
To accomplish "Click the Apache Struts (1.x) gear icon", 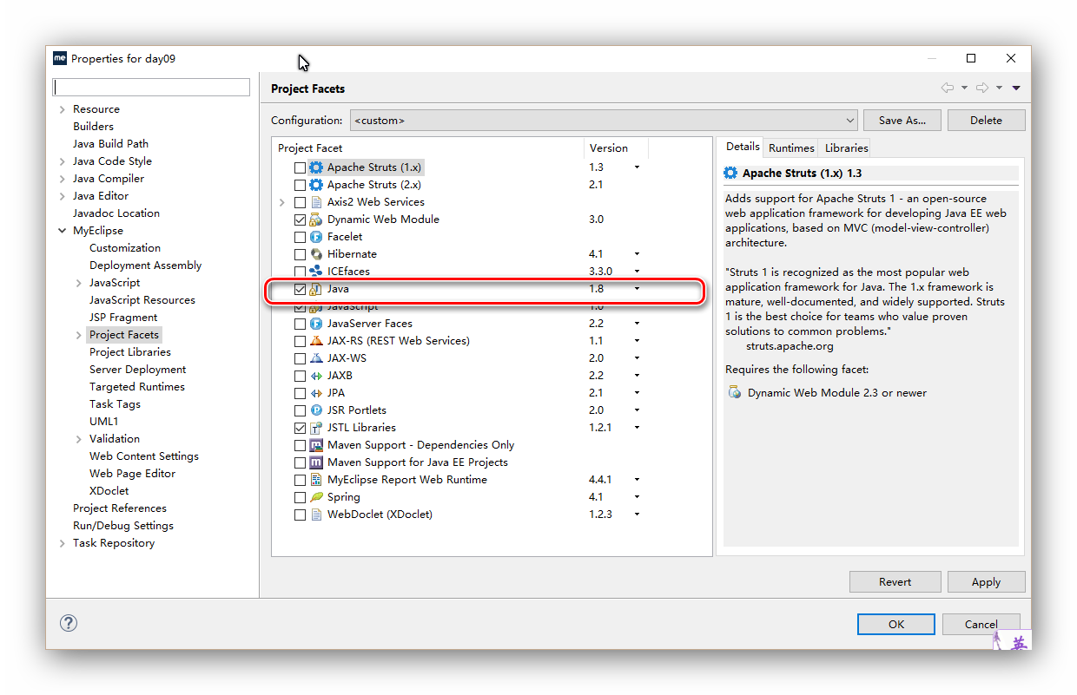I will [316, 167].
